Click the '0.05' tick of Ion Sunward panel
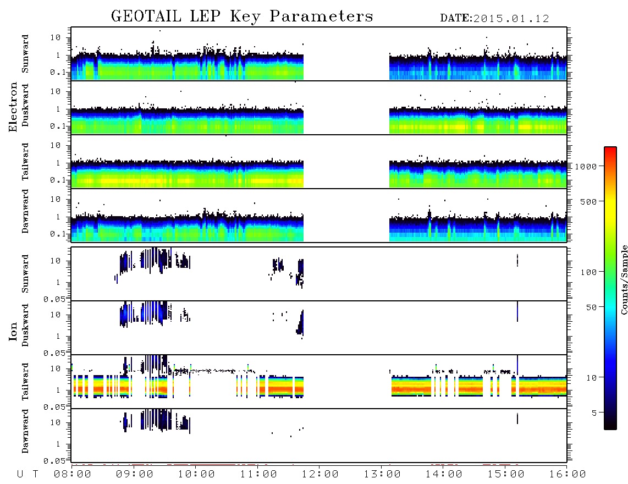Screen dimensions: 628x484 coord(54,299)
